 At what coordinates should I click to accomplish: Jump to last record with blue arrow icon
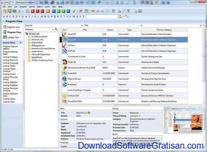click(x=68, y=11)
